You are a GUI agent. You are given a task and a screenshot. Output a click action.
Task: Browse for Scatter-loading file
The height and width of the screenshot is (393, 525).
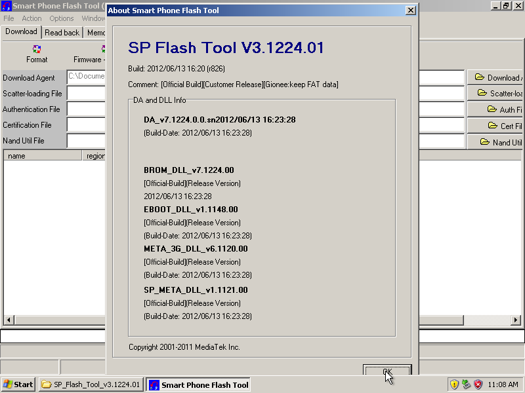tap(495, 93)
